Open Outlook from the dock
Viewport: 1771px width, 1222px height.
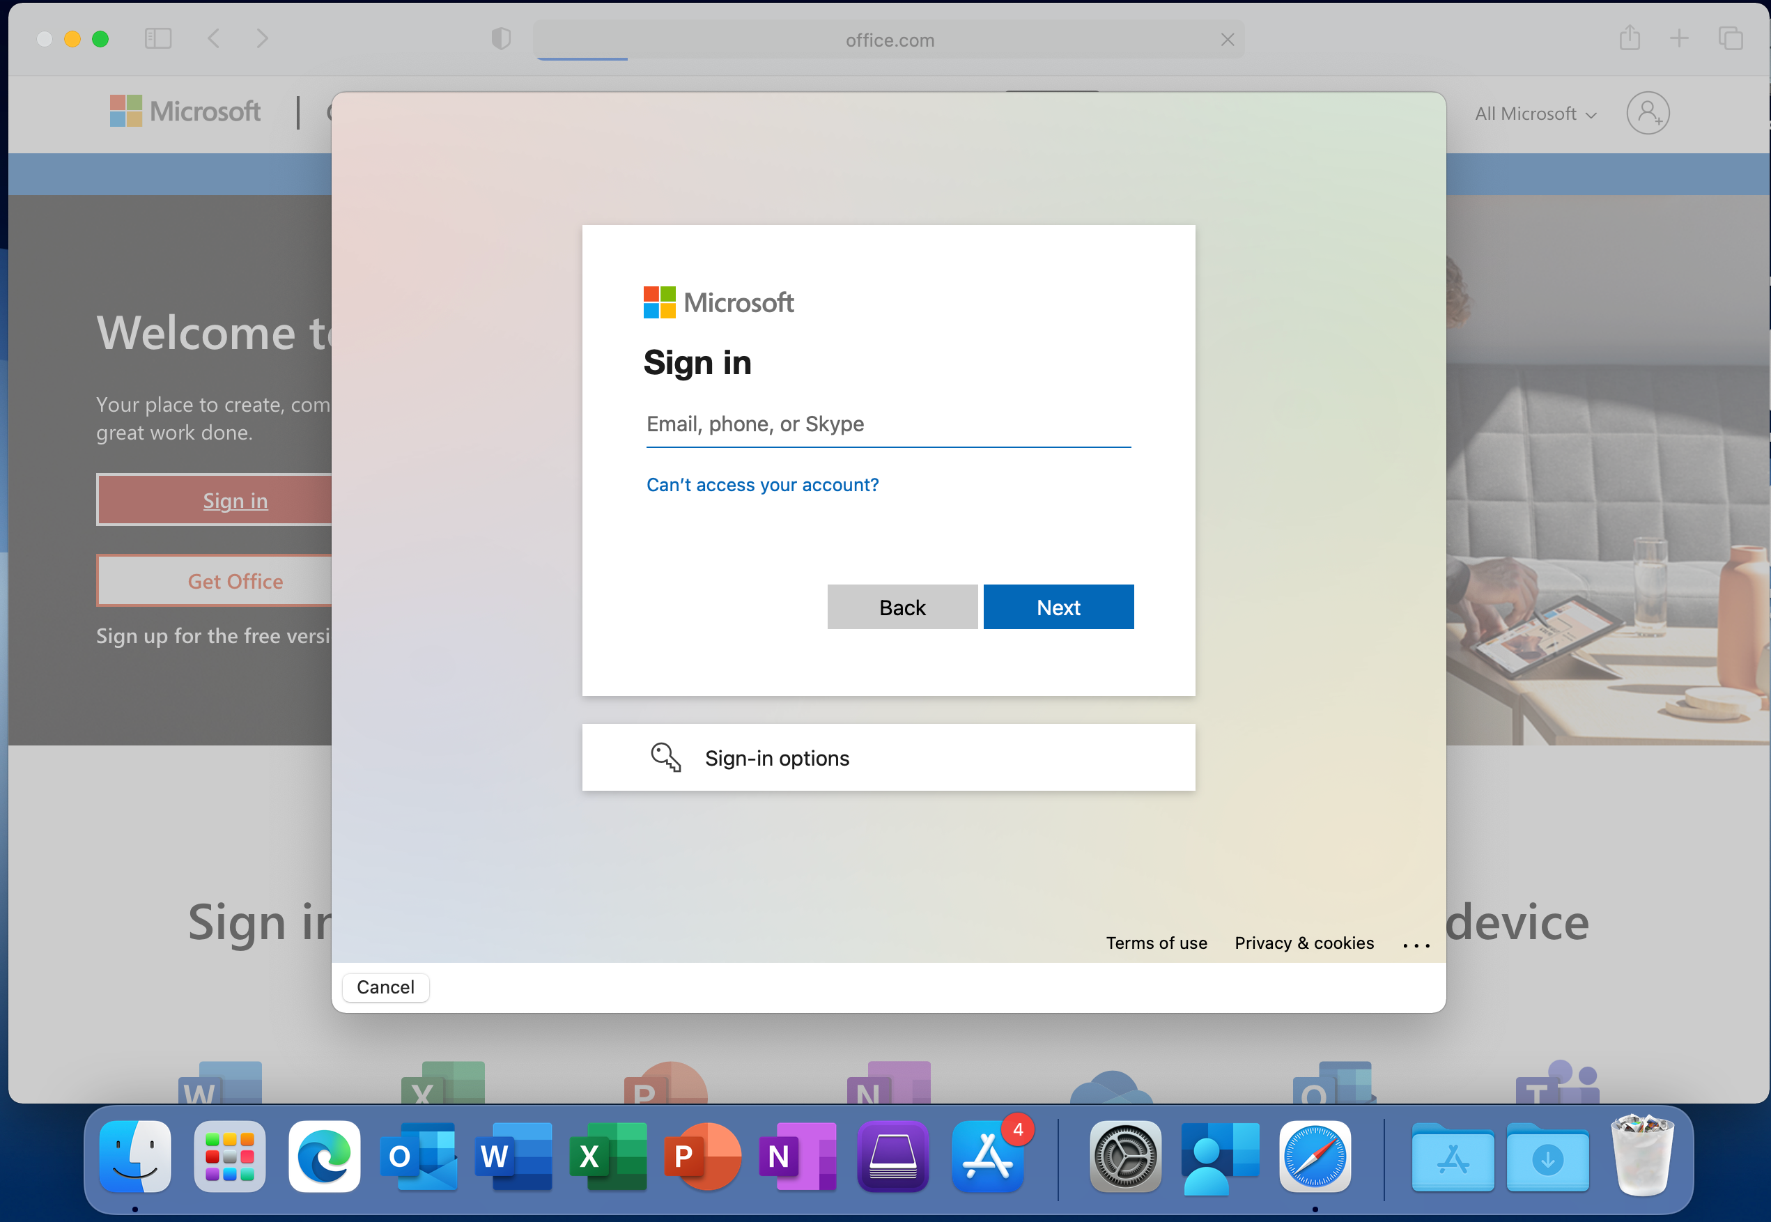tap(419, 1156)
